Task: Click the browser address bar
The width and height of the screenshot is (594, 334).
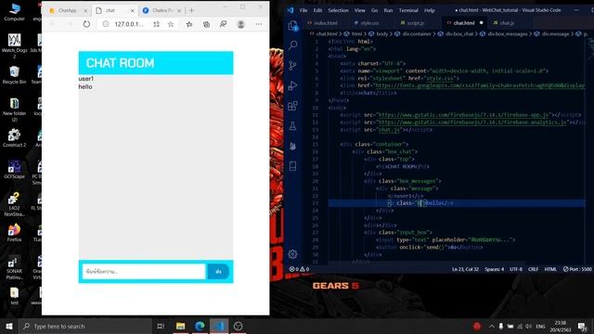Action: click(129, 24)
